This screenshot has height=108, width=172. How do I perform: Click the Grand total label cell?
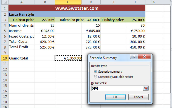(22, 58)
